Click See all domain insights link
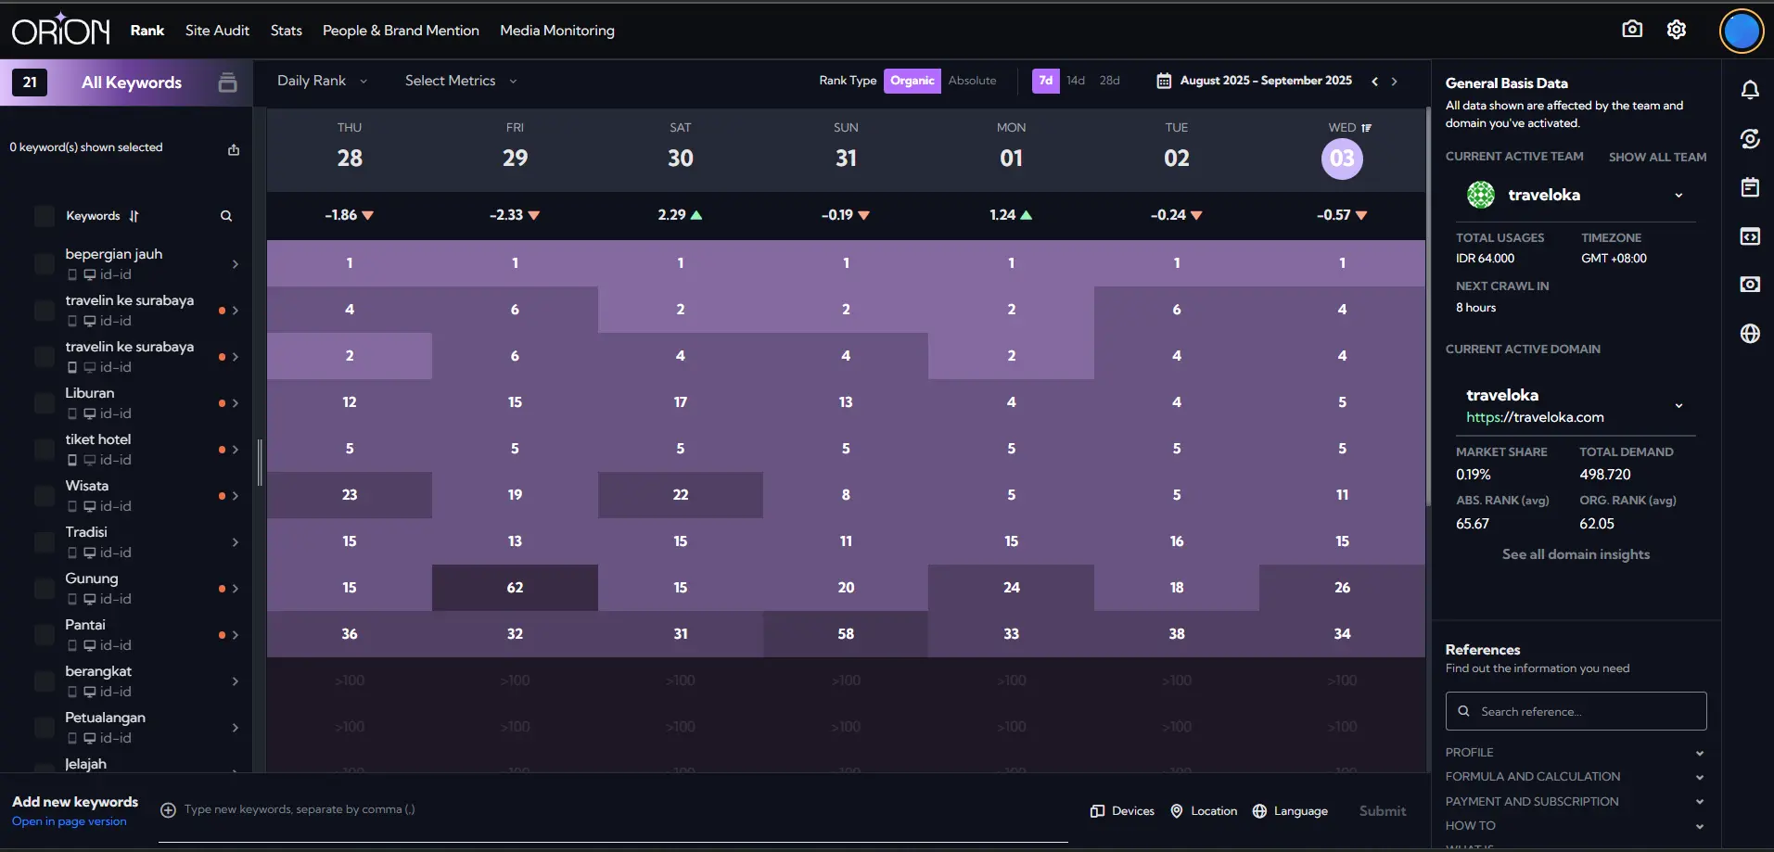1774x852 pixels. [x=1576, y=554]
